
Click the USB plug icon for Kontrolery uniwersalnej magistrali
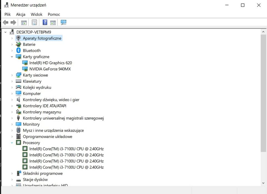coord(18,118)
